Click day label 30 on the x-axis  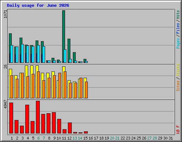[x=165, y=138]
